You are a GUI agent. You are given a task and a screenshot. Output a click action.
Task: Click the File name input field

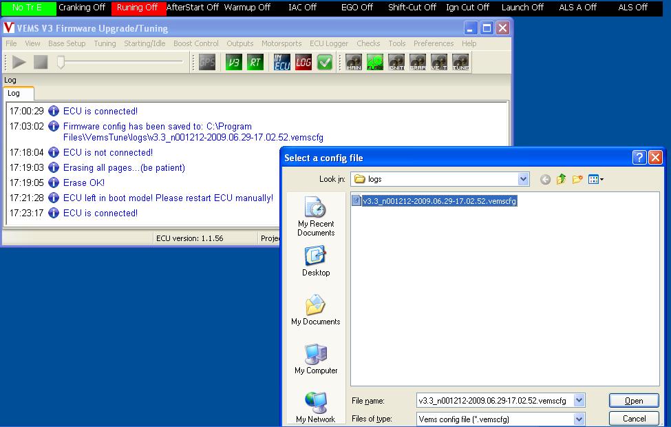[496, 401]
